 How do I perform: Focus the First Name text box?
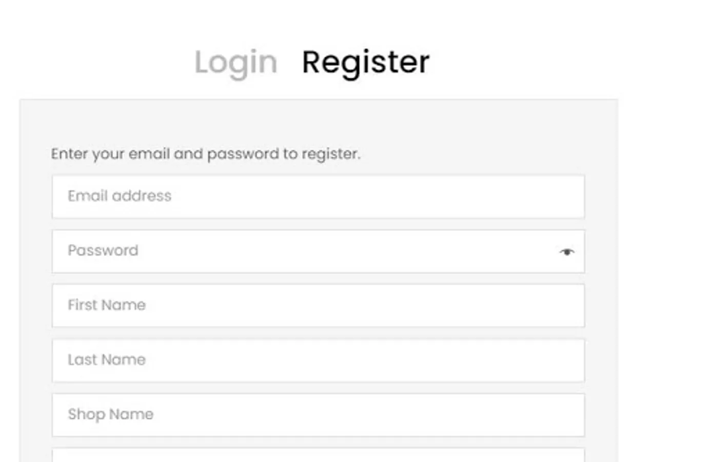point(318,306)
